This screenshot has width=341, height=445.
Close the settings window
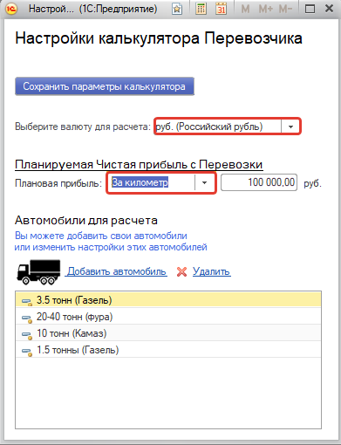click(x=329, y=9)
